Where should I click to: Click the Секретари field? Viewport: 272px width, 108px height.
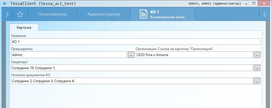132,68
